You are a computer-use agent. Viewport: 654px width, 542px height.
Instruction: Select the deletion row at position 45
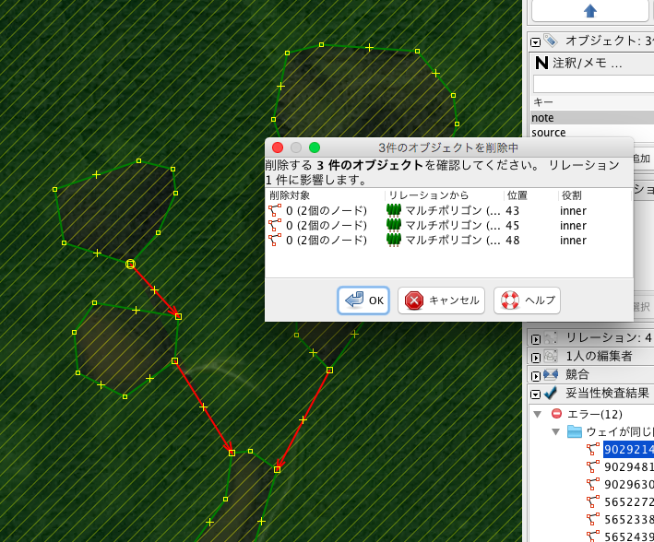[449, 226]
